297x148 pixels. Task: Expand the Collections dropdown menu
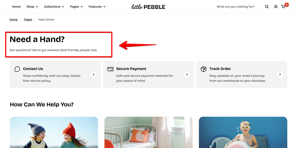(54, 7)
